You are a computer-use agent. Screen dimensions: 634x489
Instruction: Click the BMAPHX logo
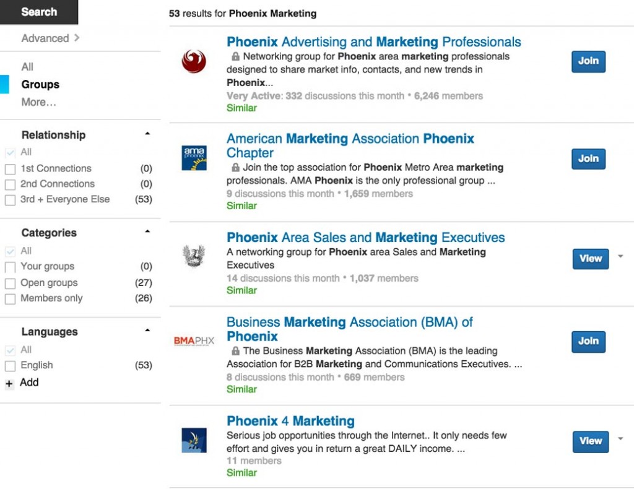pos(195,340)
